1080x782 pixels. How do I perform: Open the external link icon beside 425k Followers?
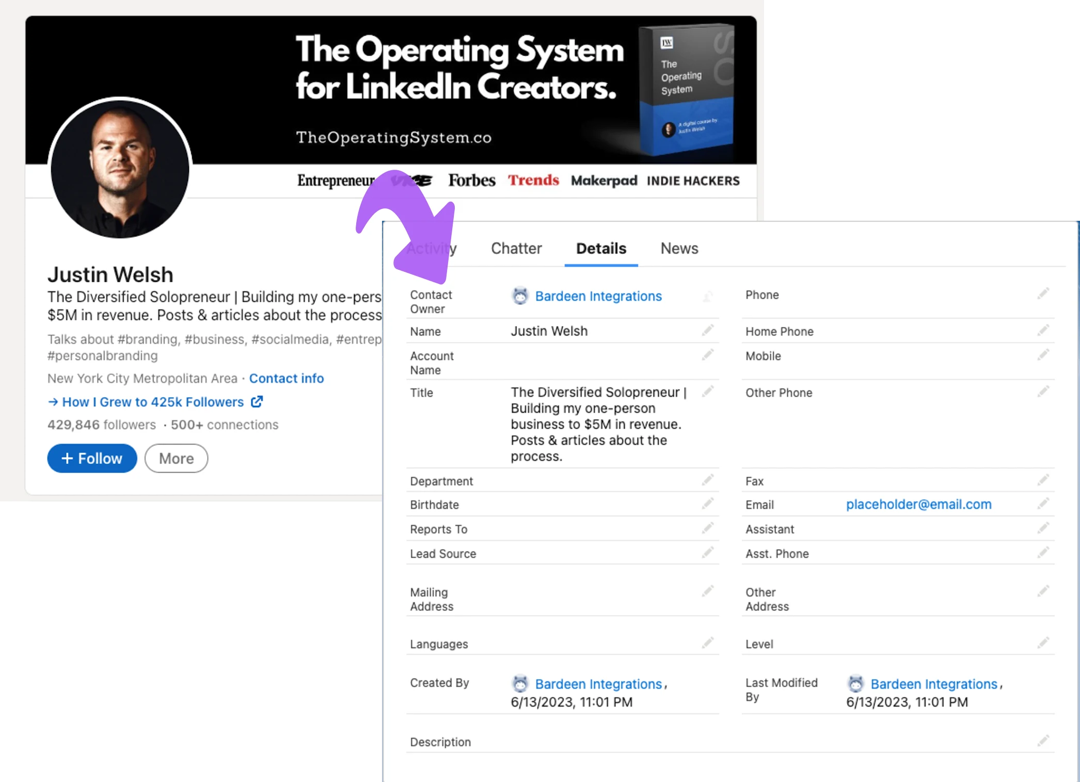coord(257,401)
